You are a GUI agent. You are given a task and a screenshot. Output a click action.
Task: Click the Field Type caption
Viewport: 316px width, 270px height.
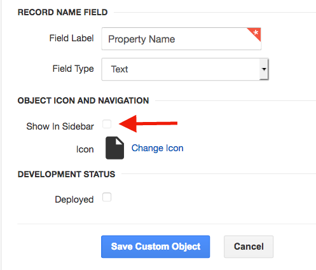click(x=73, y=69)
